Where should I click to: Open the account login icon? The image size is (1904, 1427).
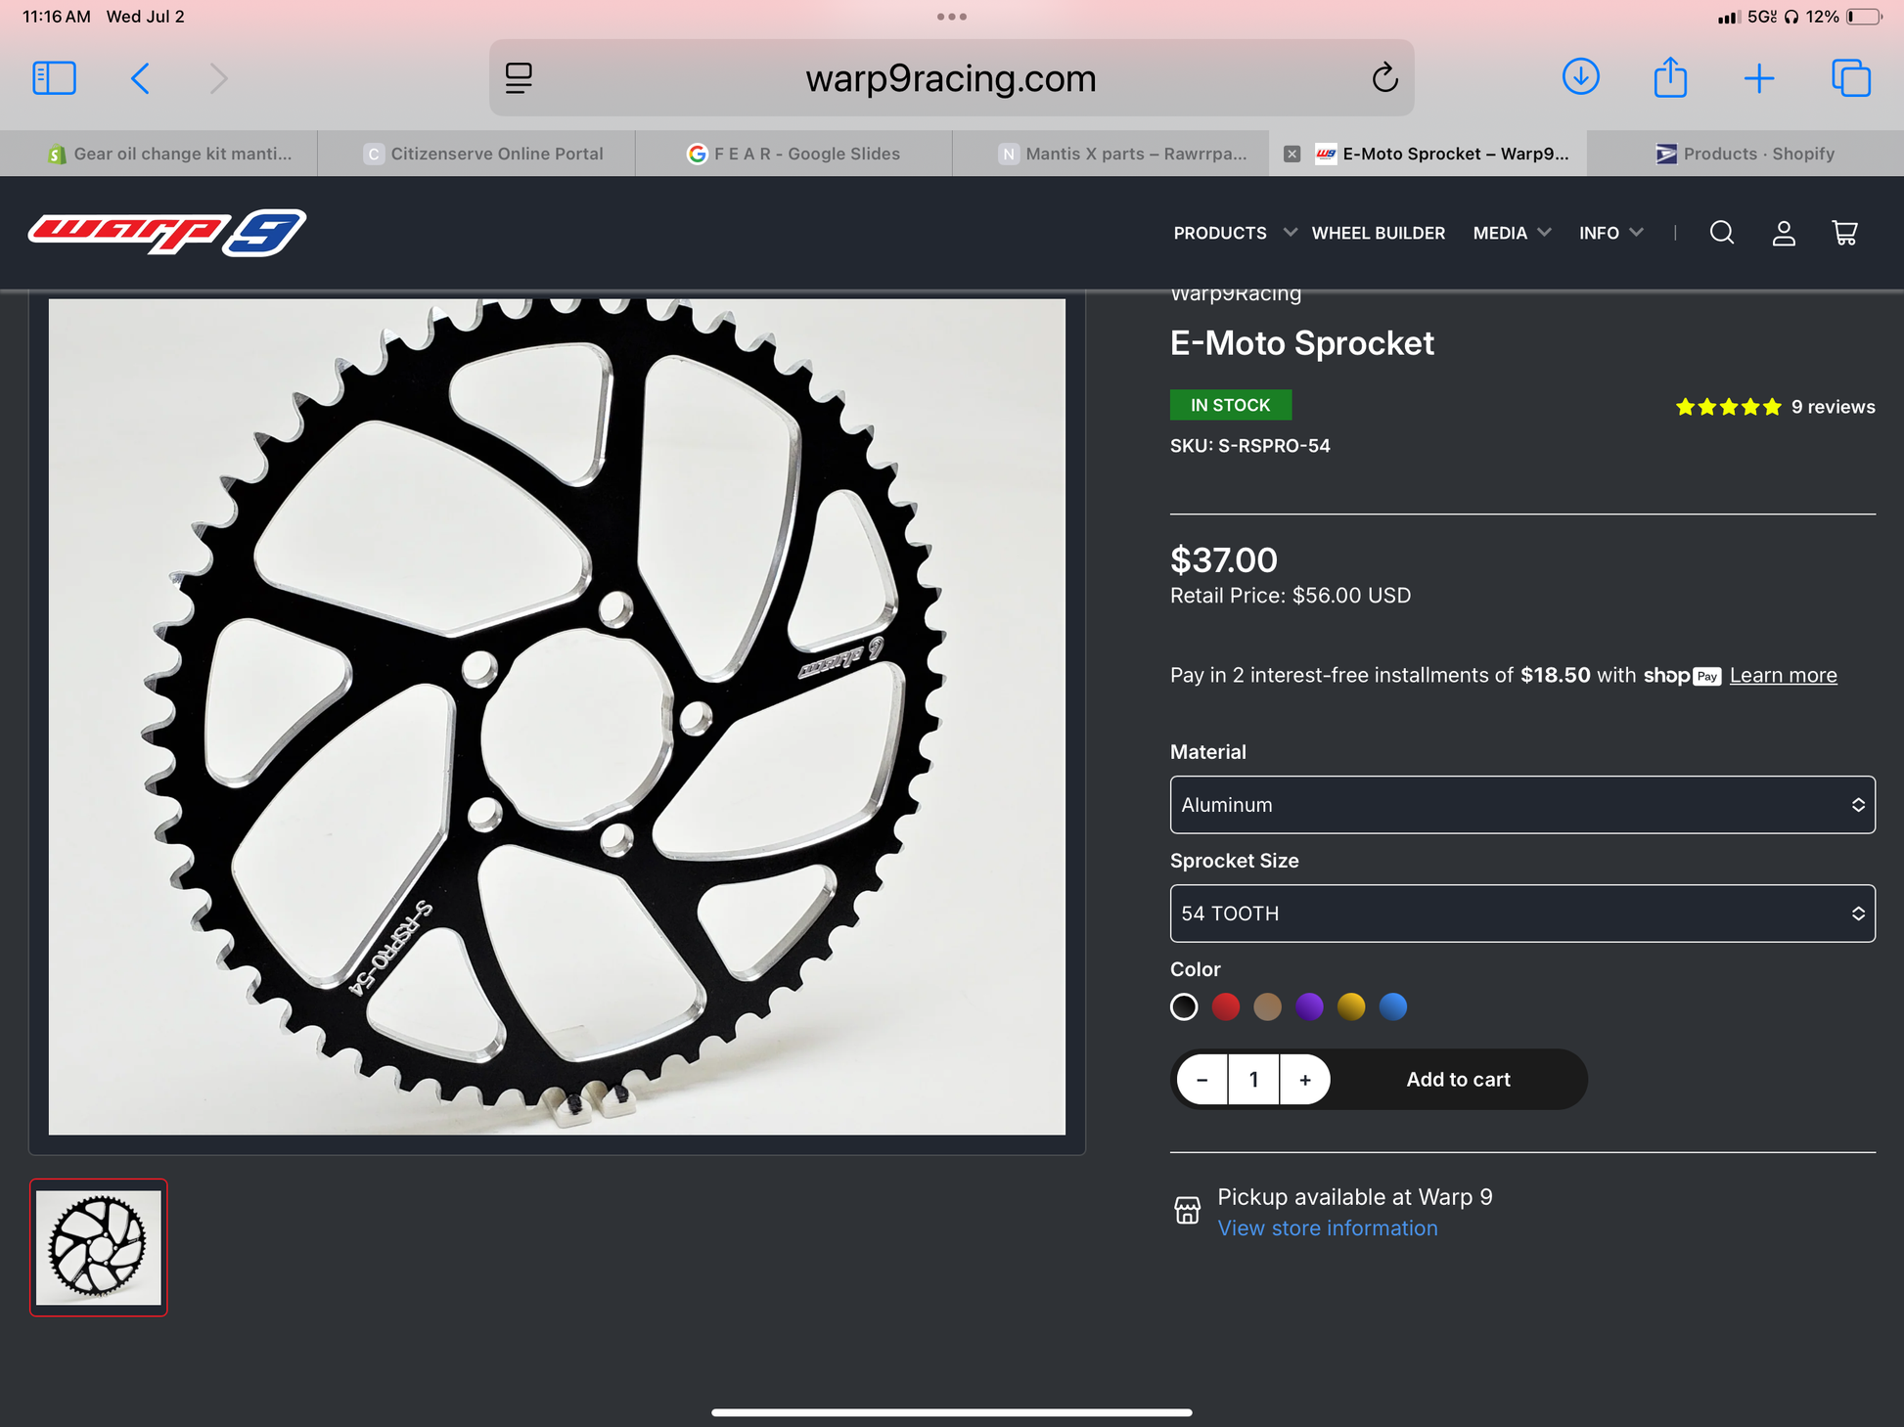1784,233
